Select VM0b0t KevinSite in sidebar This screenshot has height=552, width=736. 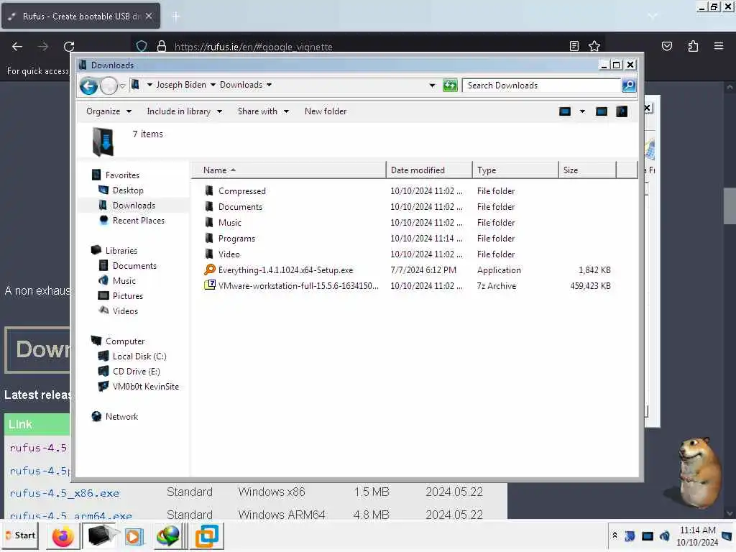(138, 386)
